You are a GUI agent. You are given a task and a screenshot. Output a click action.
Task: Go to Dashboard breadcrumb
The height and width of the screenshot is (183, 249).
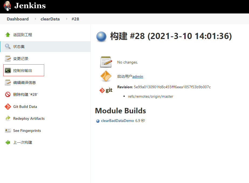(18, 19)
